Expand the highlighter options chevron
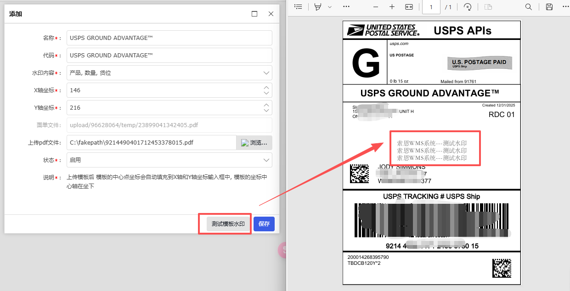Viewport: 570px width, 291px height. pos(329,7)
